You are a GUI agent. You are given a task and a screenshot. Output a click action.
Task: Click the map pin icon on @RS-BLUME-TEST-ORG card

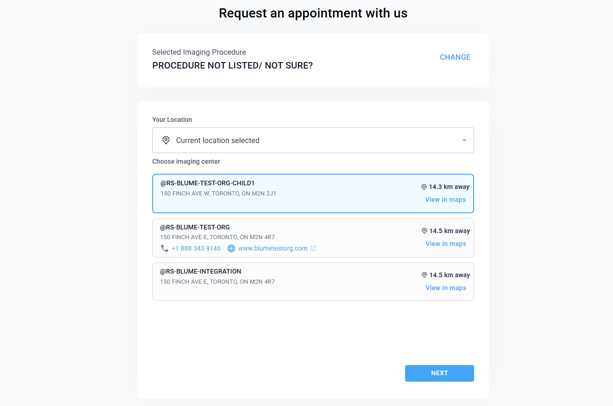coord(424,230)
